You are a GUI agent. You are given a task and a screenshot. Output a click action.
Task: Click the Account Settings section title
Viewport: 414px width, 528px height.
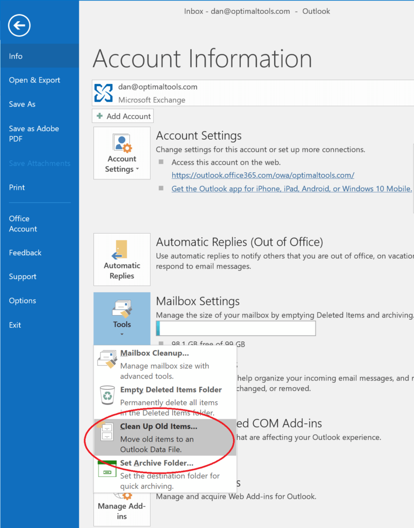coord(198,136)
